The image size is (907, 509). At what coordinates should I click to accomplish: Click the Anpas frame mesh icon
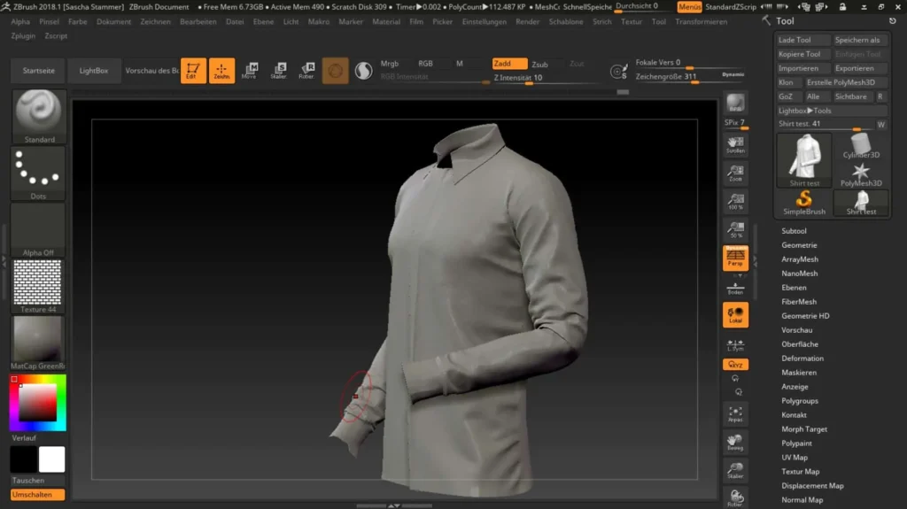(x=735, y=413)
